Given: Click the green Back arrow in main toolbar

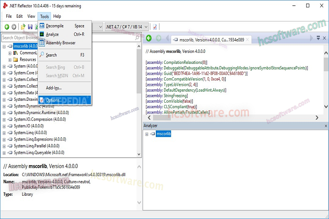Looking at the screenshot, I should [x=7, y=27].
